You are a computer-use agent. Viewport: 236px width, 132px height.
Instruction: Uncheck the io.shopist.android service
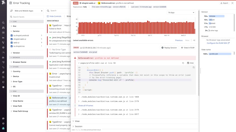pyautogui.click(x=12, y=35)
